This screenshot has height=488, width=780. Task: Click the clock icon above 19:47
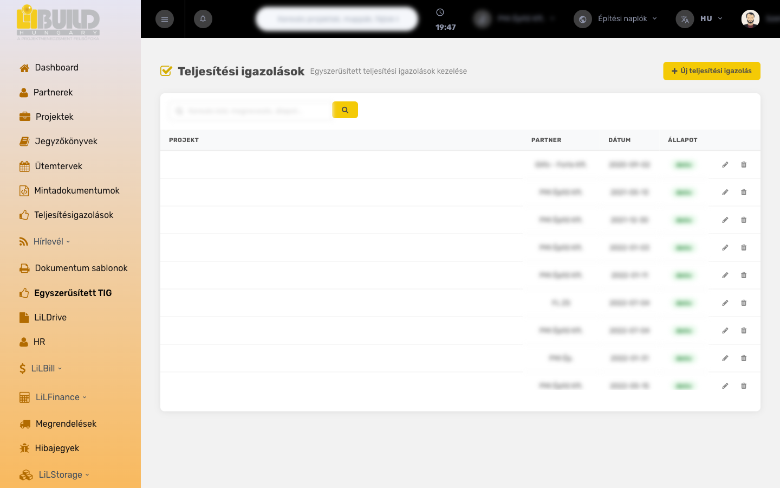pos(440,12)
